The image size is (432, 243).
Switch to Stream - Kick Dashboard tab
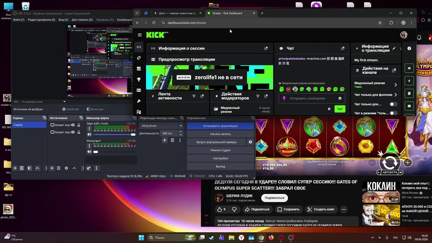pos(231,13)
